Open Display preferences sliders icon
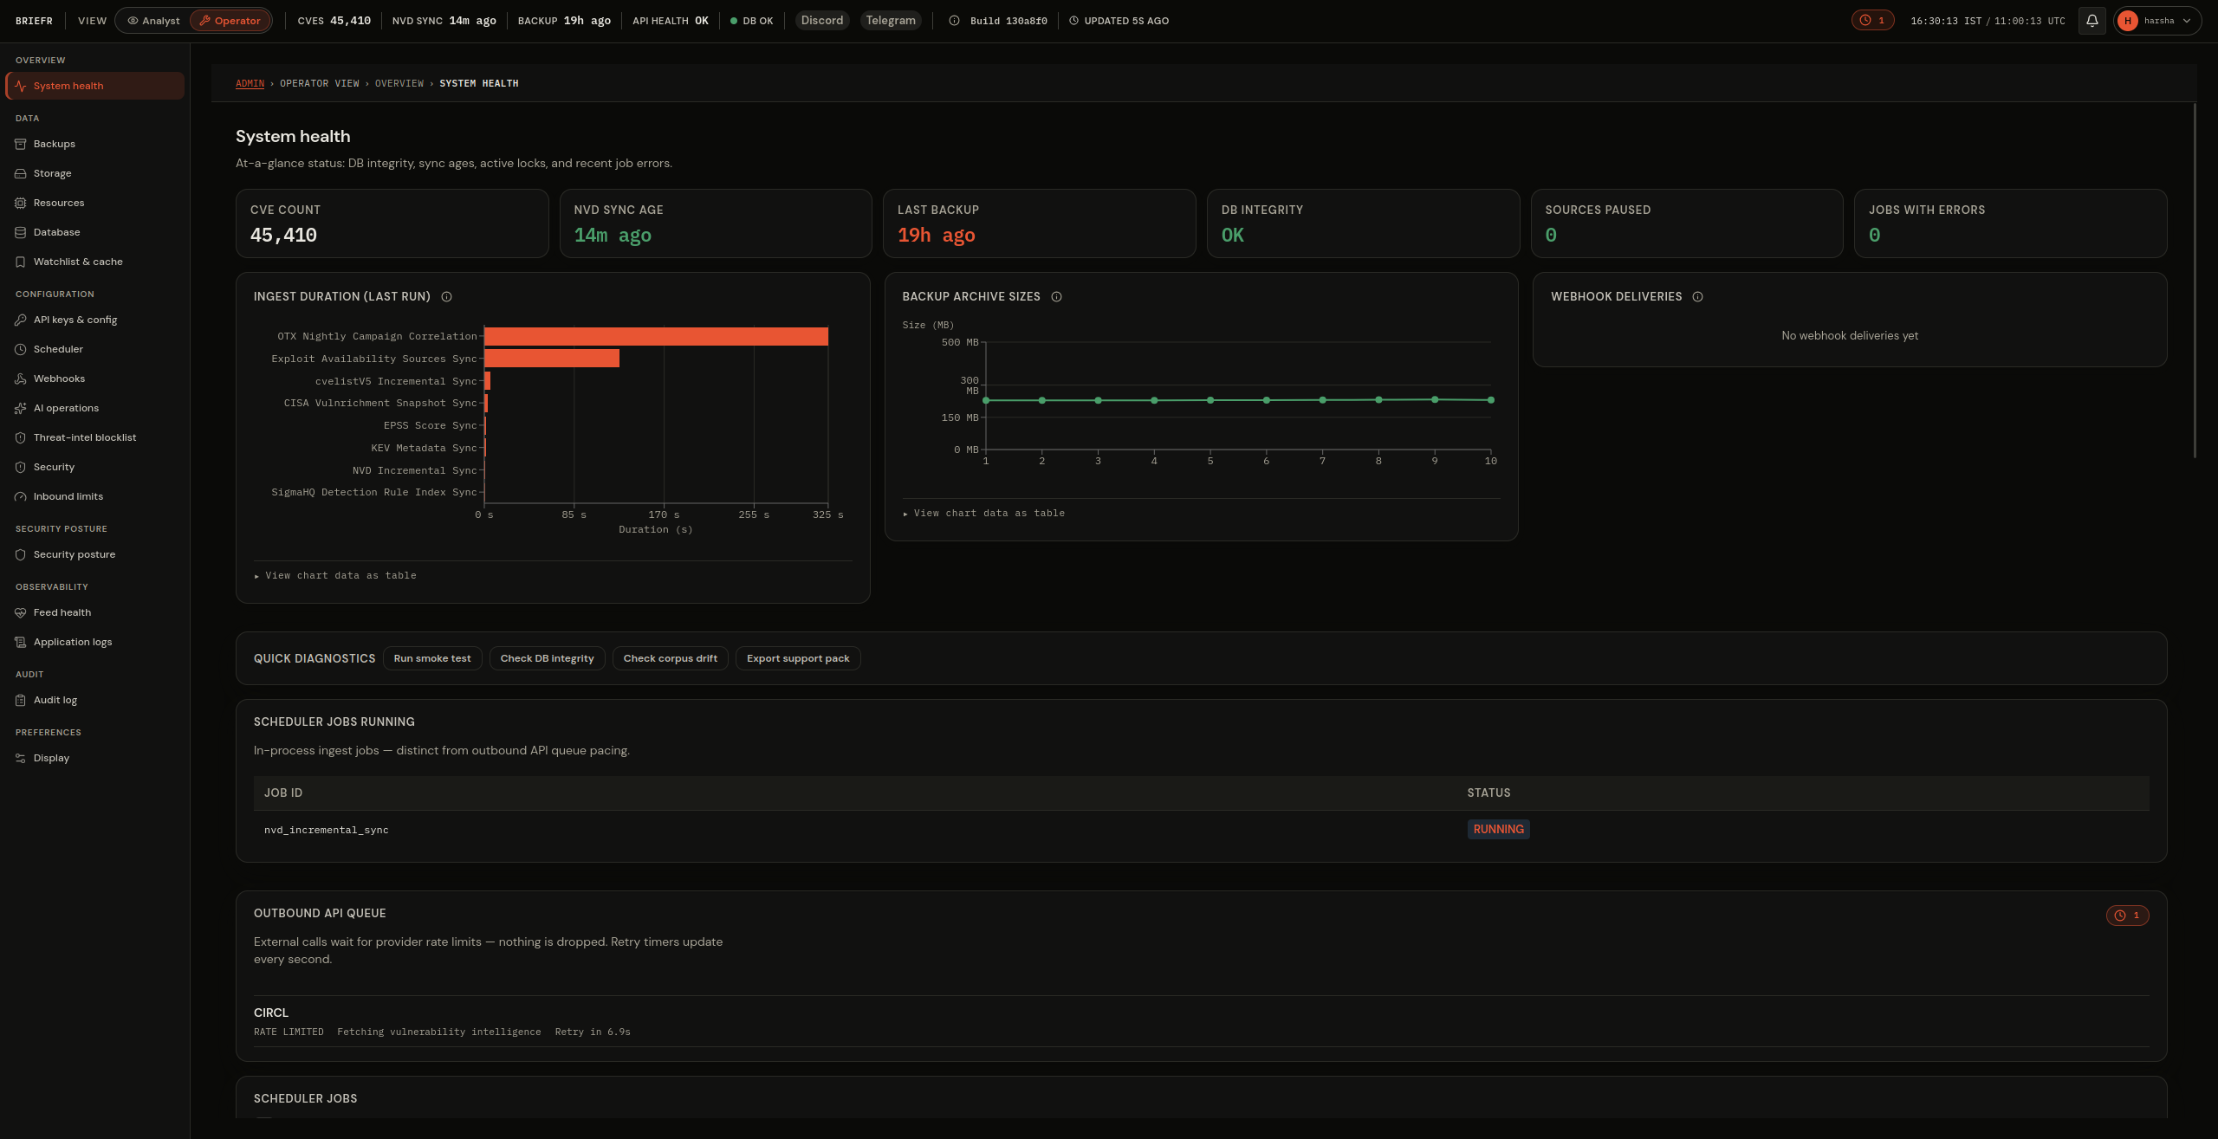This screenshot has height=1139, width=2218. pyautogui.click(x=21, y=758)
